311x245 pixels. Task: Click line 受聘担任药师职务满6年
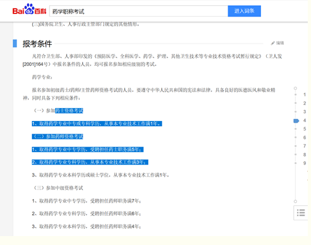pos(87,214)
